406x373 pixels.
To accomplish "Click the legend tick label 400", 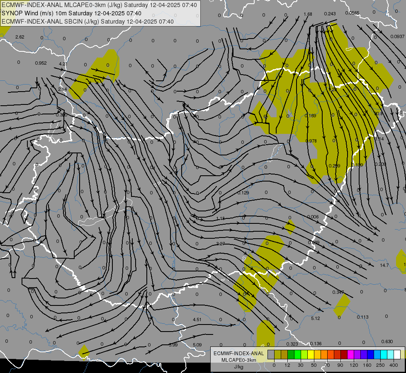I will [x=394, y=365].
